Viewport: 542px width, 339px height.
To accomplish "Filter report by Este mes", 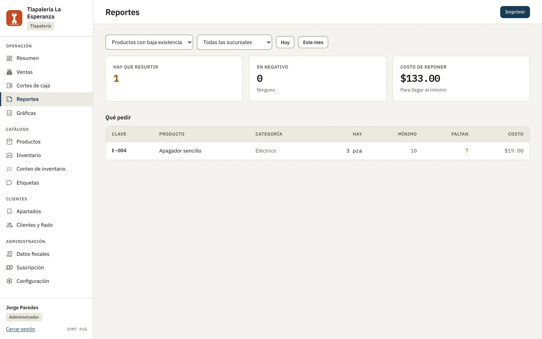I will pos(313,42).
